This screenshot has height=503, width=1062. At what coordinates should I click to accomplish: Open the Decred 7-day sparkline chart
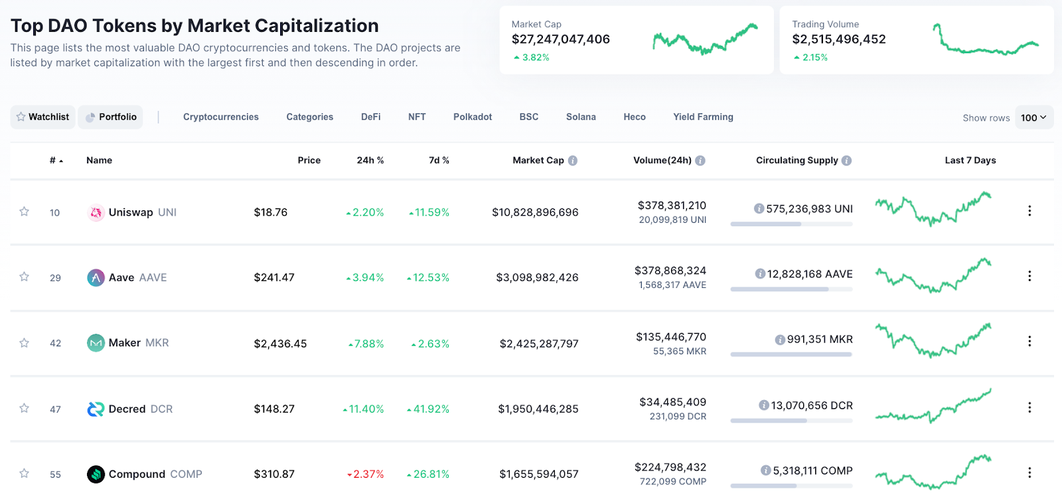point(933,406)
